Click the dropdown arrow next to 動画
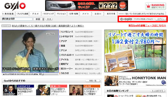The height and width of the screenshot is (97, 168). (43, 19)
